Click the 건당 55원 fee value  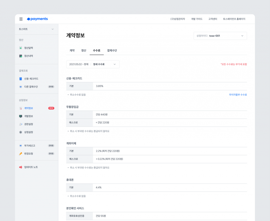click(101, 216)
